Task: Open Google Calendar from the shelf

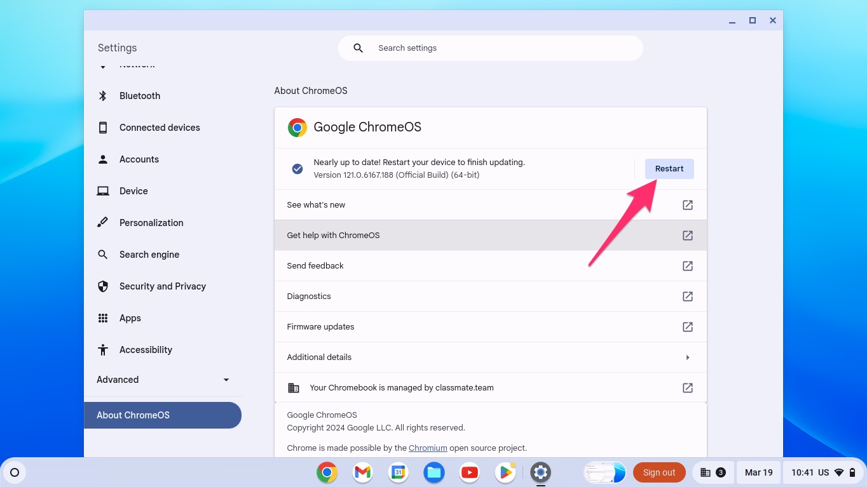Action: point(398,472)
